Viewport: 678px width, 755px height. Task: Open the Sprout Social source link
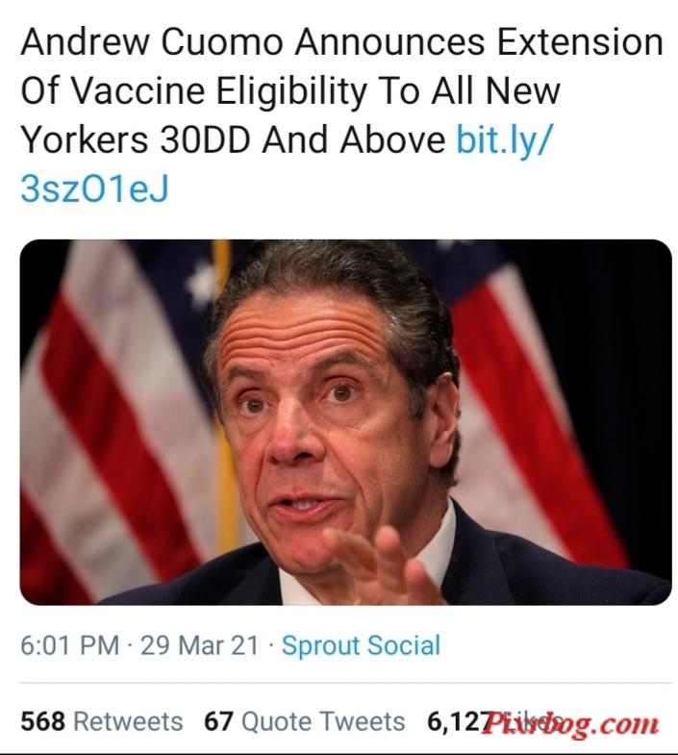click(x=361, y=644)
